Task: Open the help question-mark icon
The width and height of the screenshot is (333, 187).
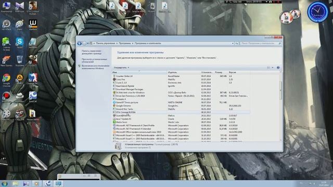Action: click(278, 68)
